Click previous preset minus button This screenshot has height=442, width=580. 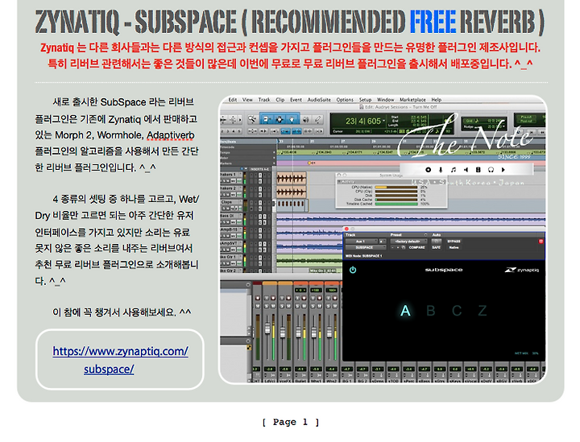tap(392, 248)
